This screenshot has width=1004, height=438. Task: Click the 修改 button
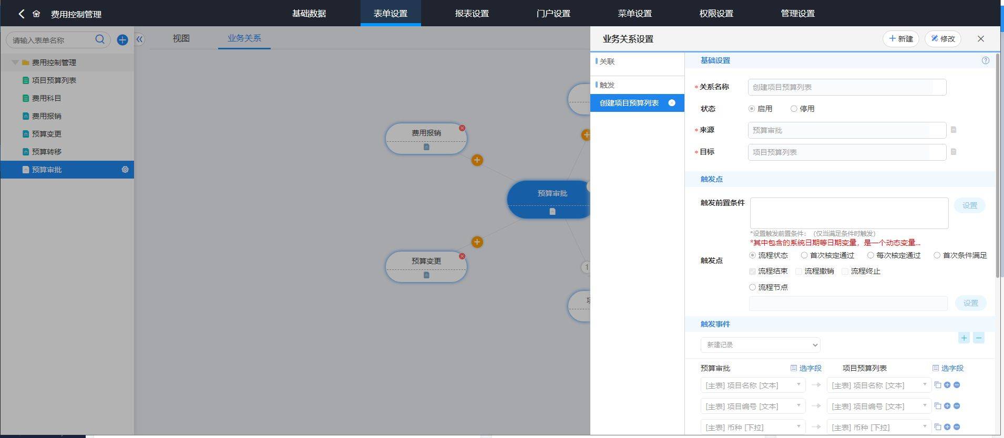coord(943,39)
